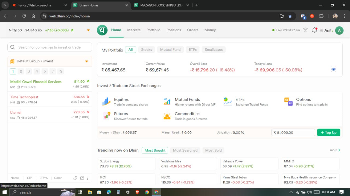Open Motilal Oswal Financial Services stock
The width and height of the screenshot is (350, 196).
click(x=50, y=84)
